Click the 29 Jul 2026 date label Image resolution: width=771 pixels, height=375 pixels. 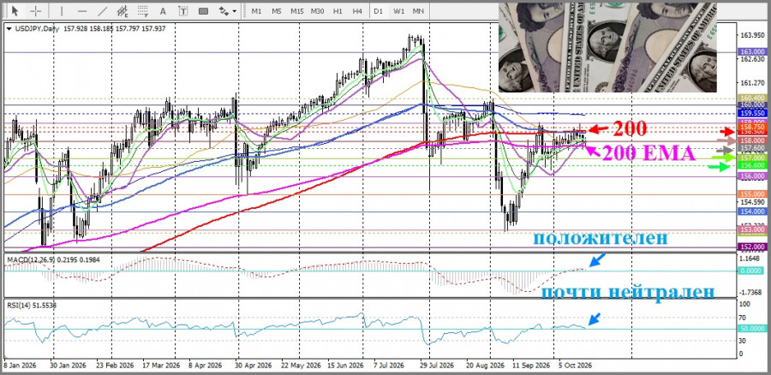coord(436,366)
